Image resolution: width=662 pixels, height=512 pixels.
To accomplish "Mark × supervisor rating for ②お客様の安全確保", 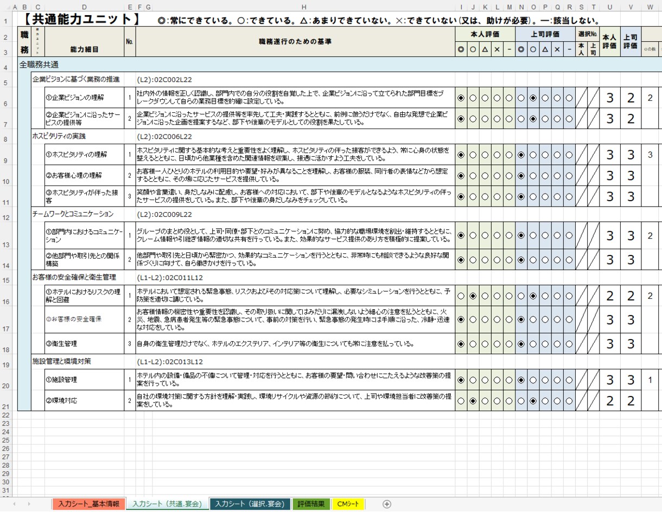I will 557,319.
